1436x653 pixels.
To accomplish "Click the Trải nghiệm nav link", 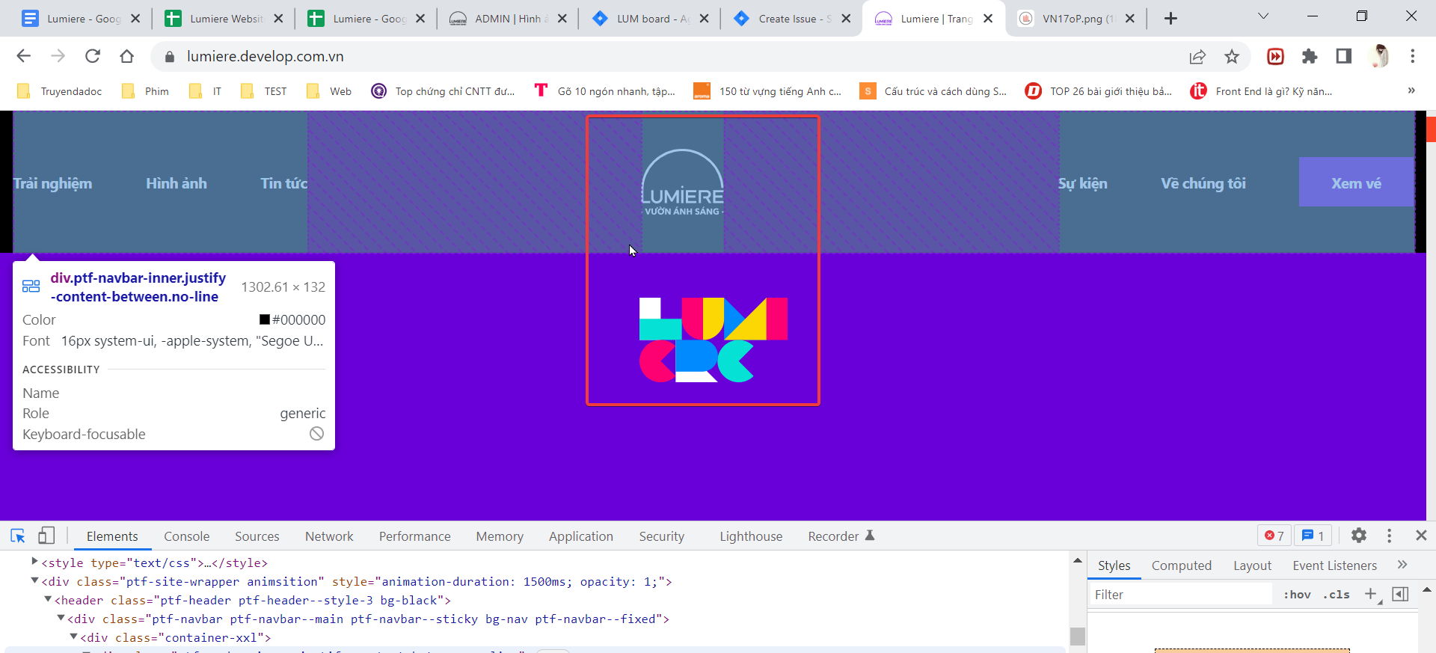I will point(53,183).
